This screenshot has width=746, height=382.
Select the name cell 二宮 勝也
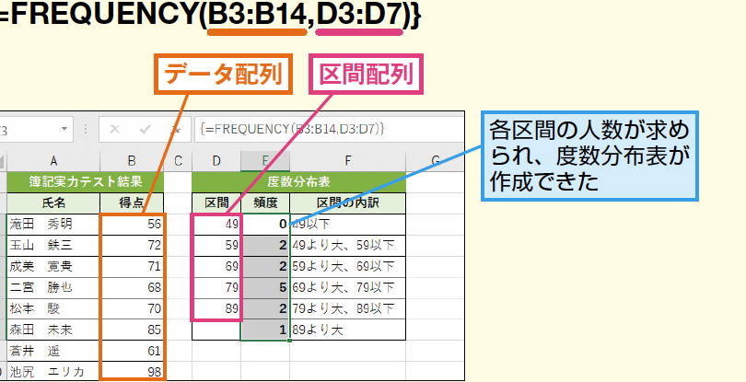tap(53, 288)
